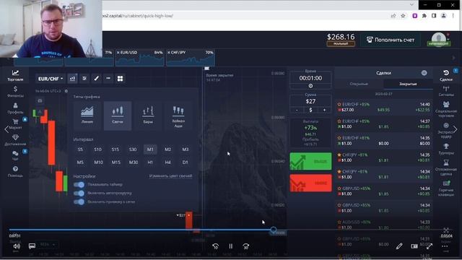
Task: Click the red НИЖЕ sell button
Action: 310,183
